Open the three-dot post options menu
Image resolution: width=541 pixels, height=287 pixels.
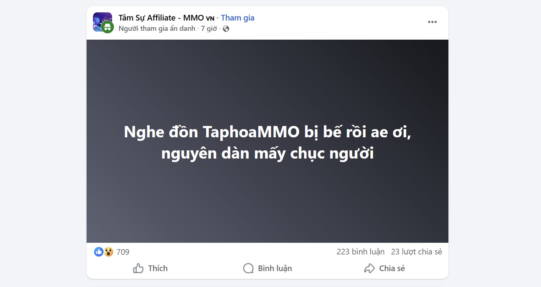(x=432, y=22)
